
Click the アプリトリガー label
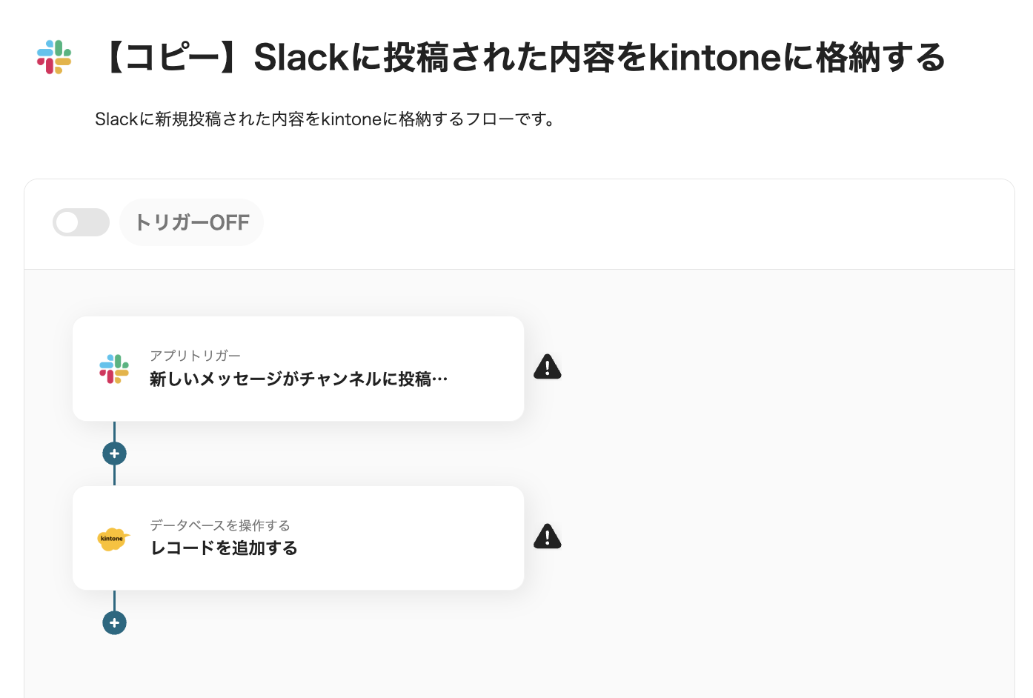[195, 356]
